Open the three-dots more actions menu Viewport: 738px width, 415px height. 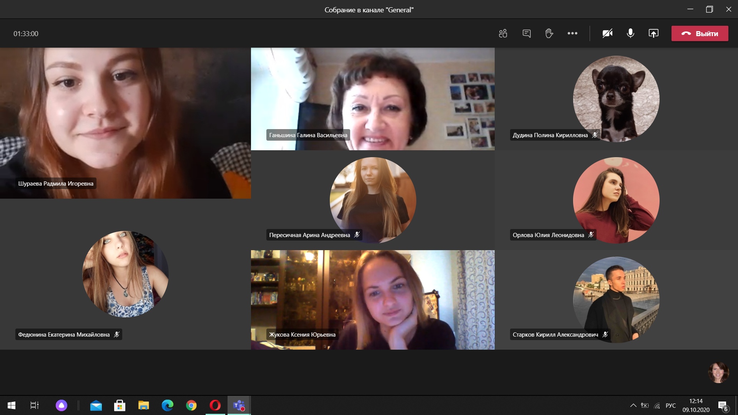click(572, 33)
